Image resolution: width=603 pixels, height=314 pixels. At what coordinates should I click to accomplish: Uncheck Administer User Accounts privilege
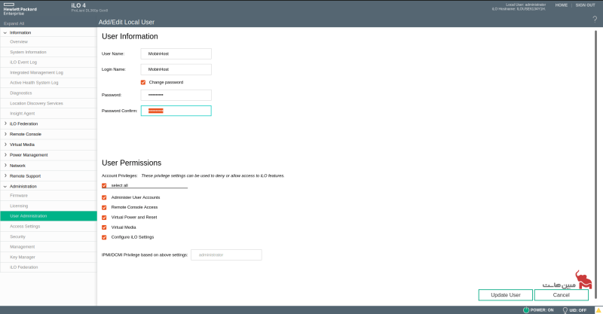pyautogui.click(x=104, y=197)
